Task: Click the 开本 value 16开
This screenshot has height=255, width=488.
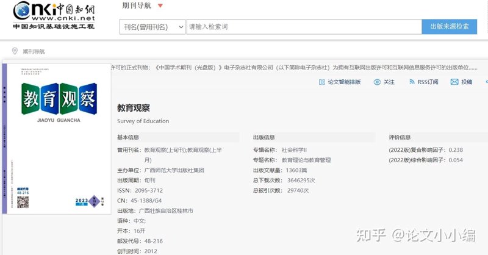Action: point(140,231)
